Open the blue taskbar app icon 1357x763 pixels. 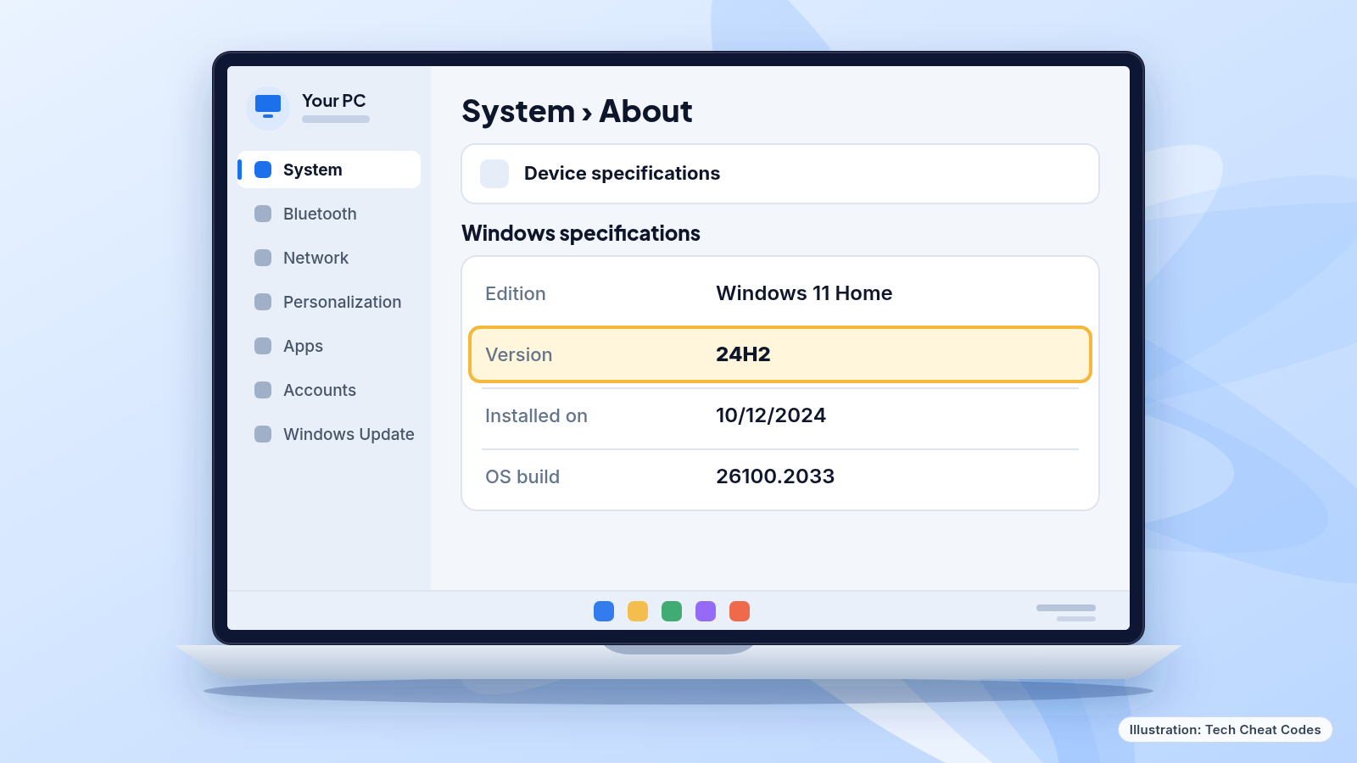(604, 611)
